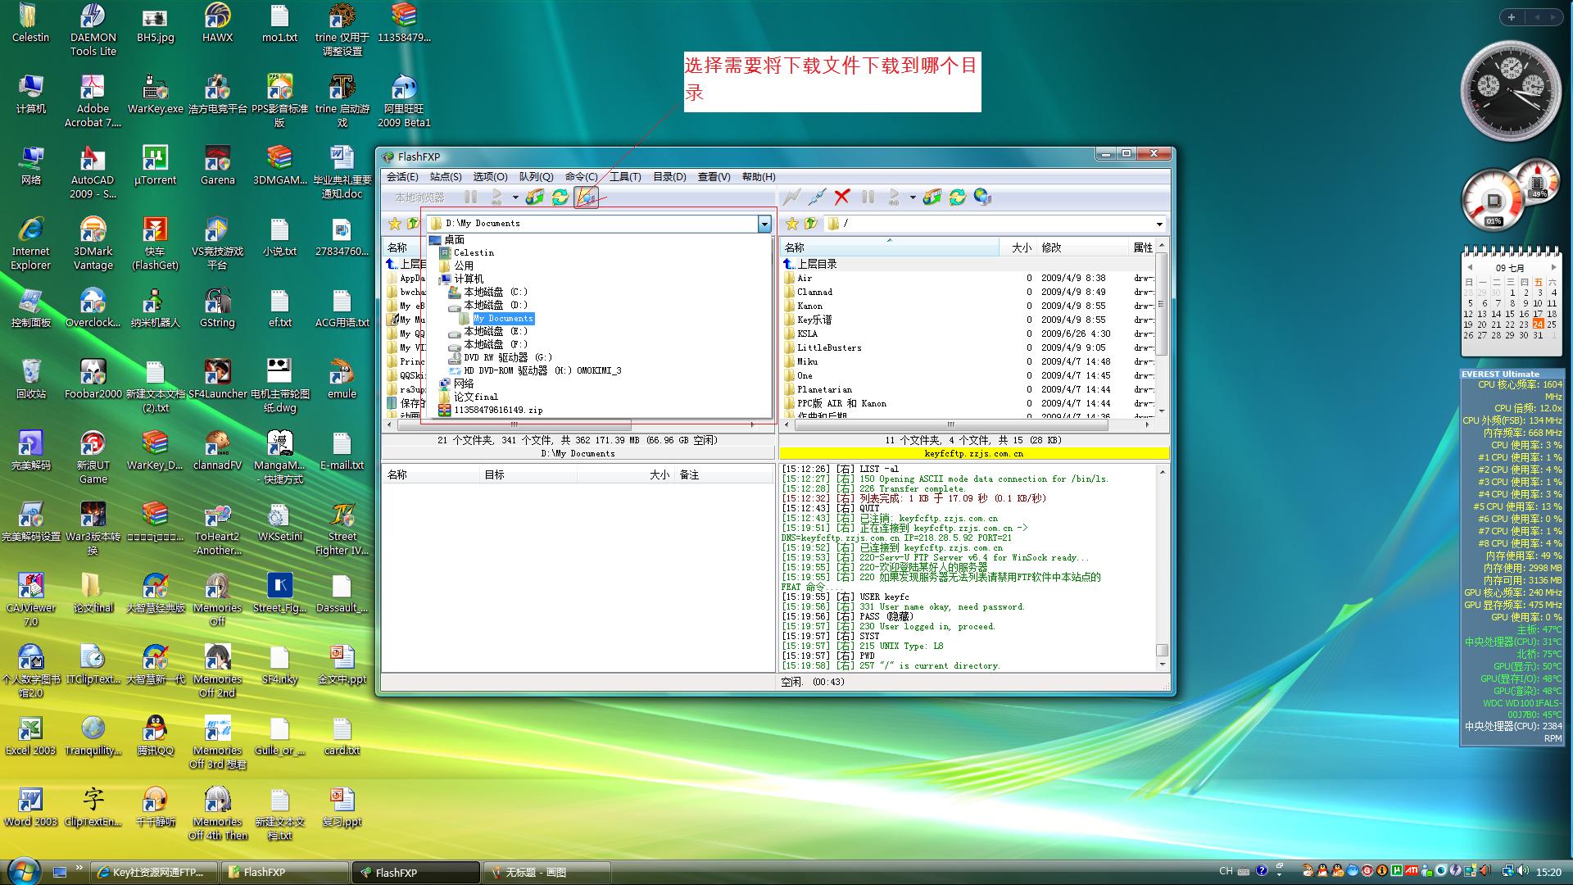Select the remote Planetarian folder

[x=824, y=390]
